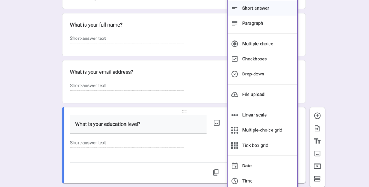Click Add image icon in side toolbar

pyautogui.click(x=317, y=154)
